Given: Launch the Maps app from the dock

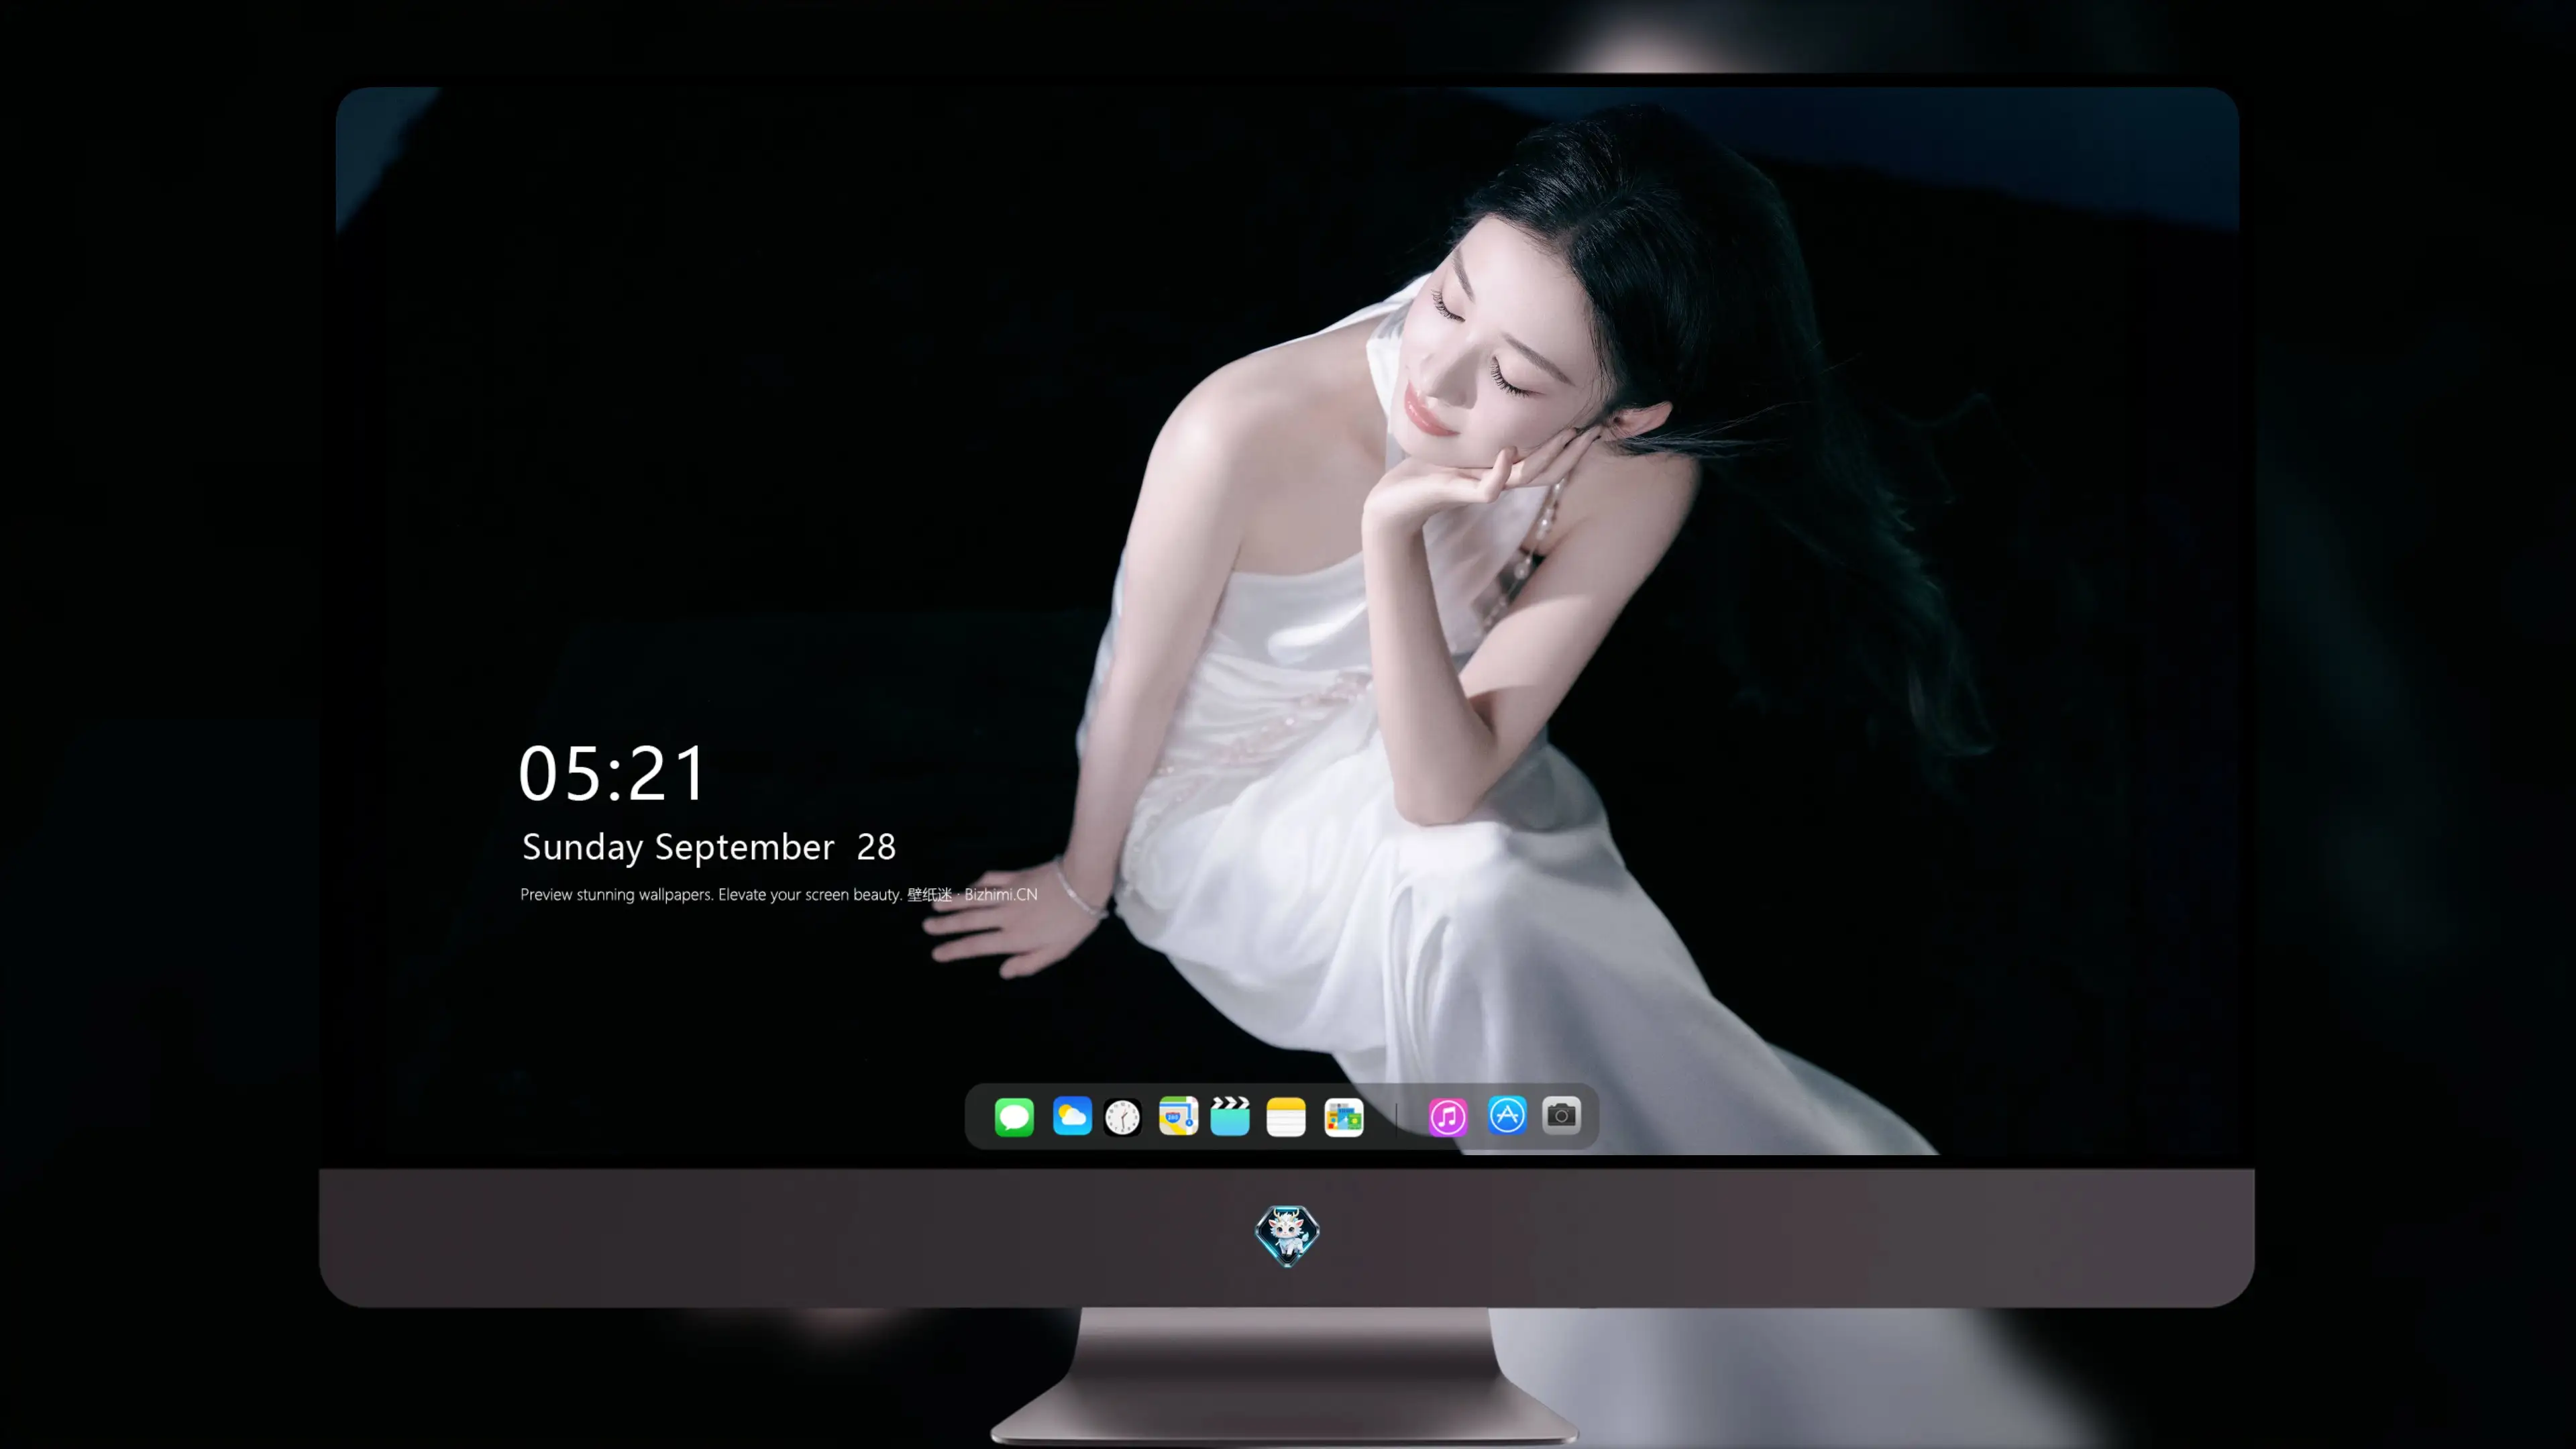Looking at the screenshot, I should 1178,1116.
